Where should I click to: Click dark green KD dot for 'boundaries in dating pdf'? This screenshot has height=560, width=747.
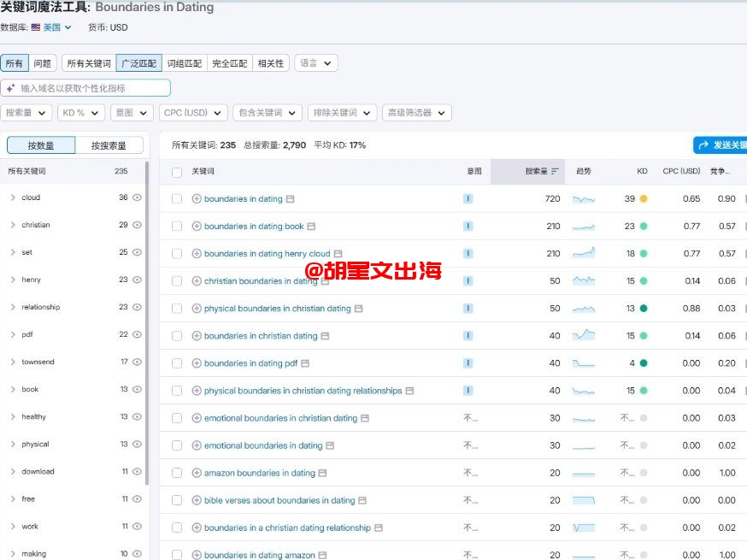[644, 363]
